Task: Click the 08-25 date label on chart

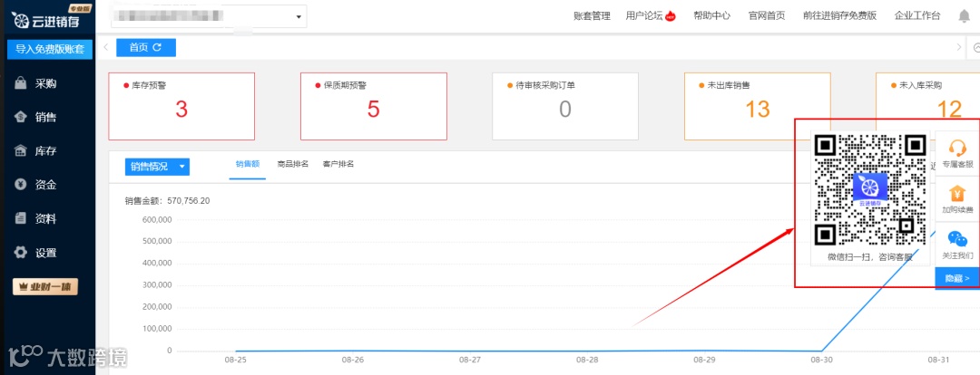Action: 235,360
